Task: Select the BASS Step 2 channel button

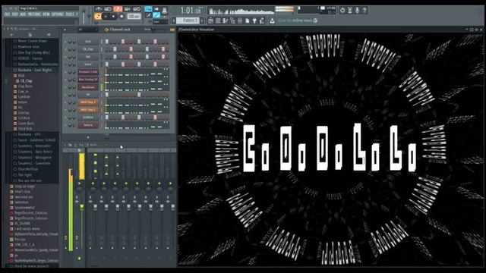Action: (x=88, y=110)
